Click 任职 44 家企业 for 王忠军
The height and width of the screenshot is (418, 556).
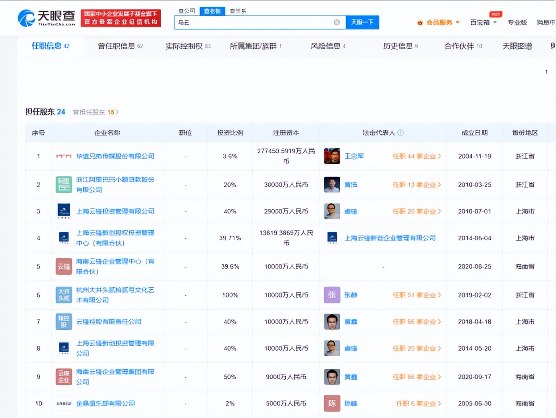[x=416, y=156]
